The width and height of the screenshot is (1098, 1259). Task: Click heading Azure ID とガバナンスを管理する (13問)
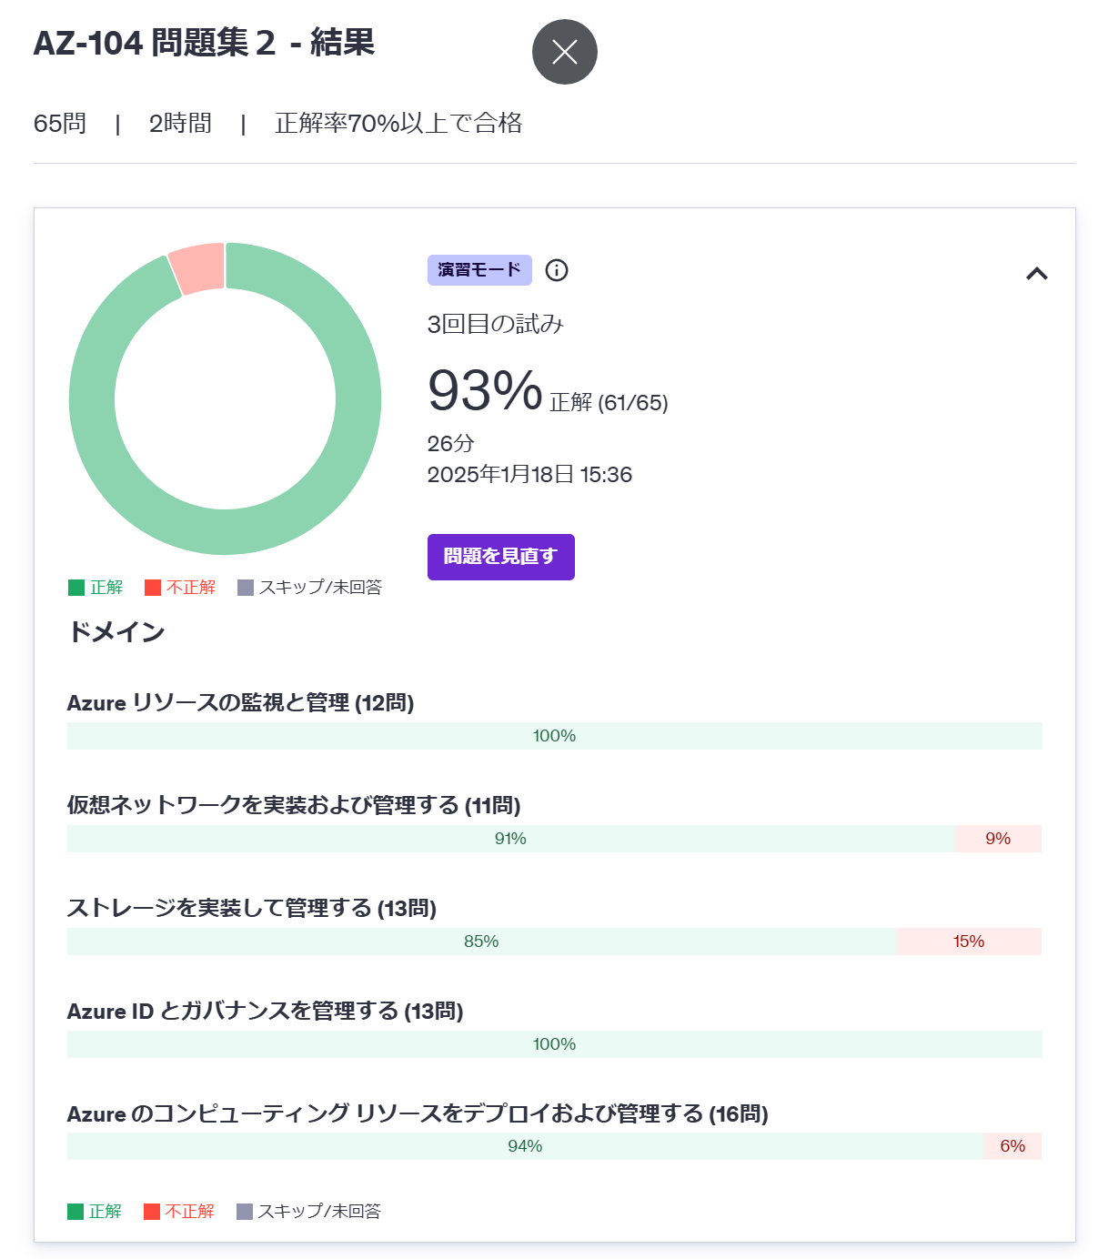coord(266,1012)
